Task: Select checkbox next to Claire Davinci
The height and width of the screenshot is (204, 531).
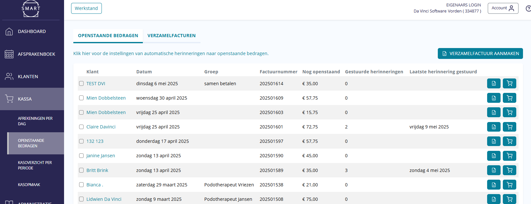Action: point(81,127)
